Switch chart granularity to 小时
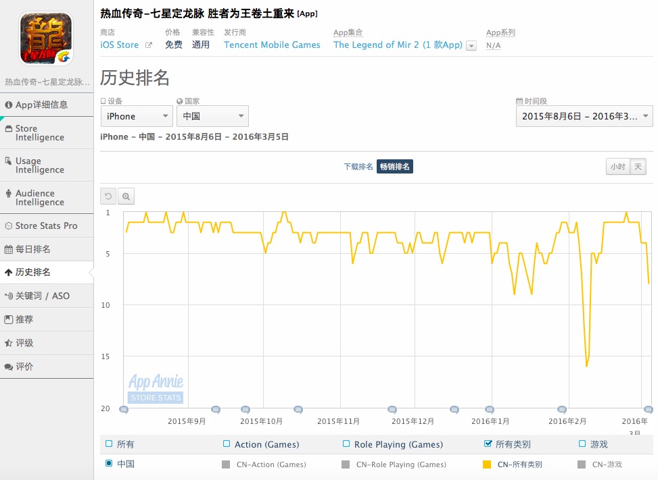The width and height of the screenshot is (658, 480). point(617,167)
